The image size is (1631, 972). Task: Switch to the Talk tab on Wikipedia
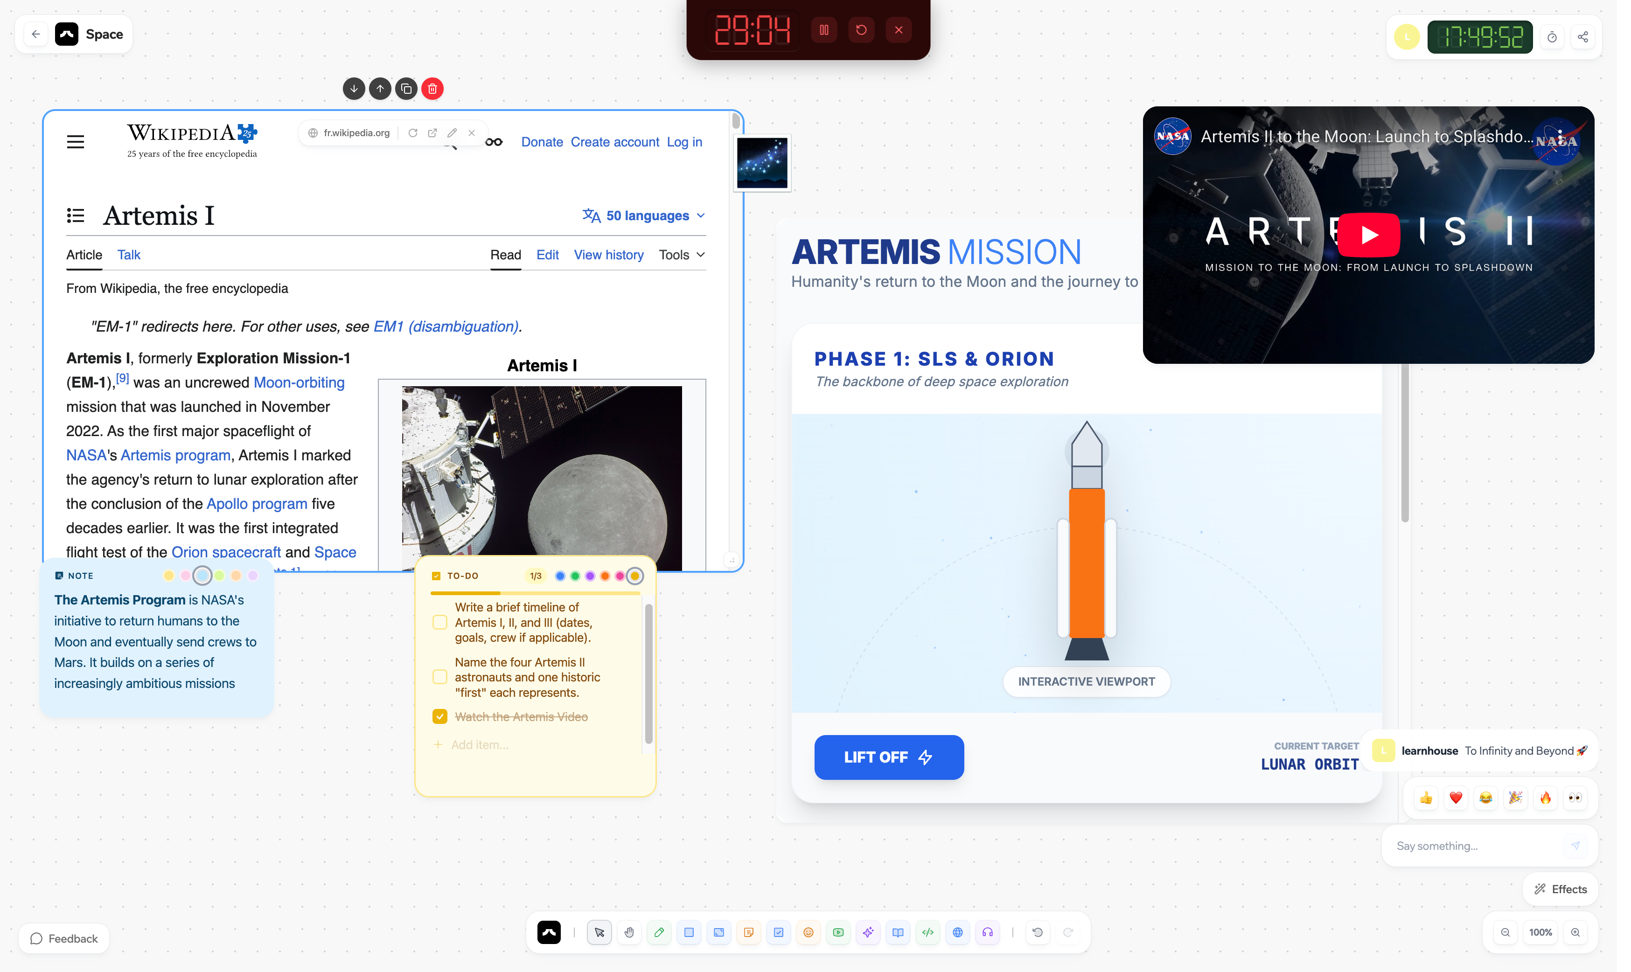tap(128, 255)
